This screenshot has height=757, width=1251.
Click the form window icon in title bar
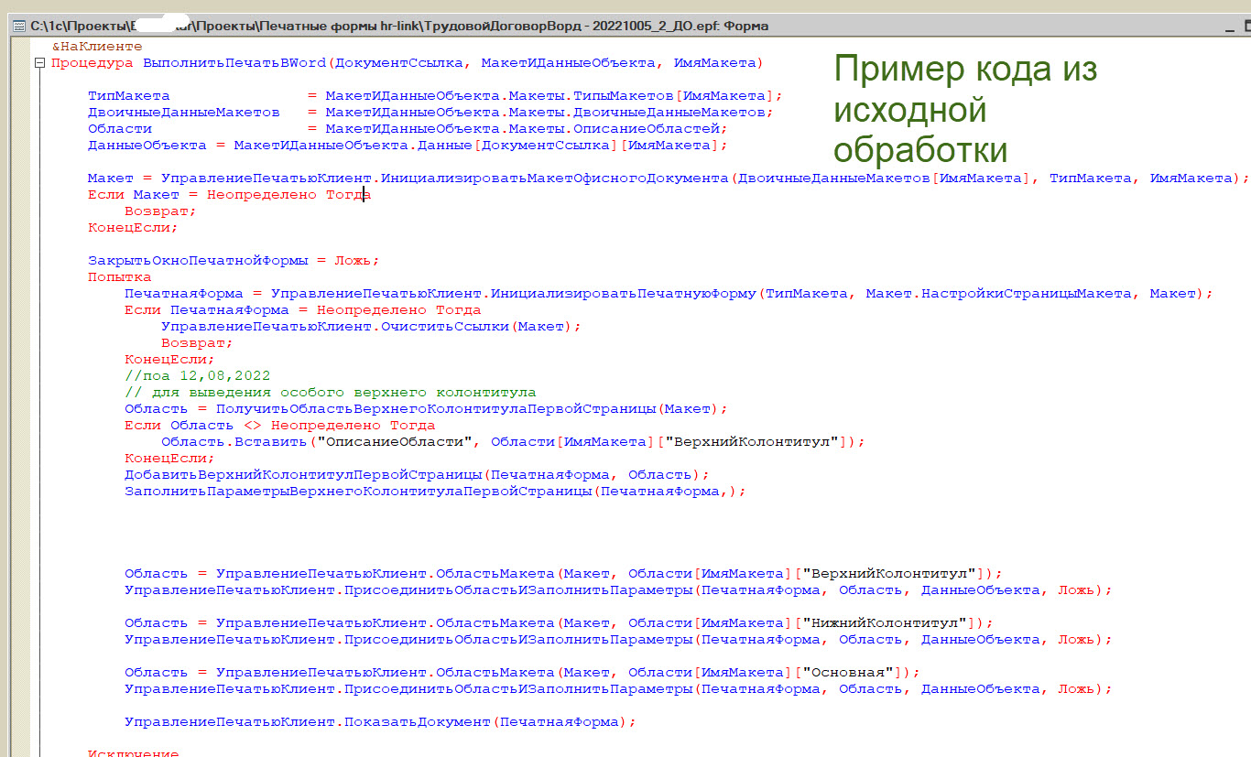(18, 27)
